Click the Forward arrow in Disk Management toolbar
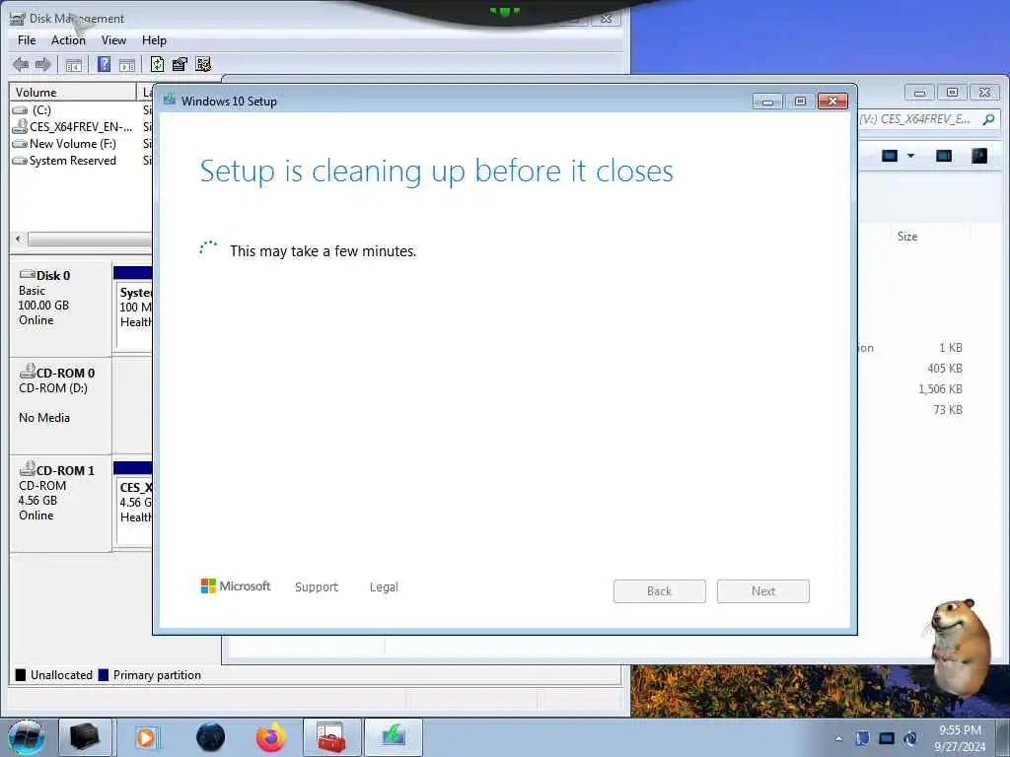The height and width of the screenshot is (757, 1010). point(43,64)
